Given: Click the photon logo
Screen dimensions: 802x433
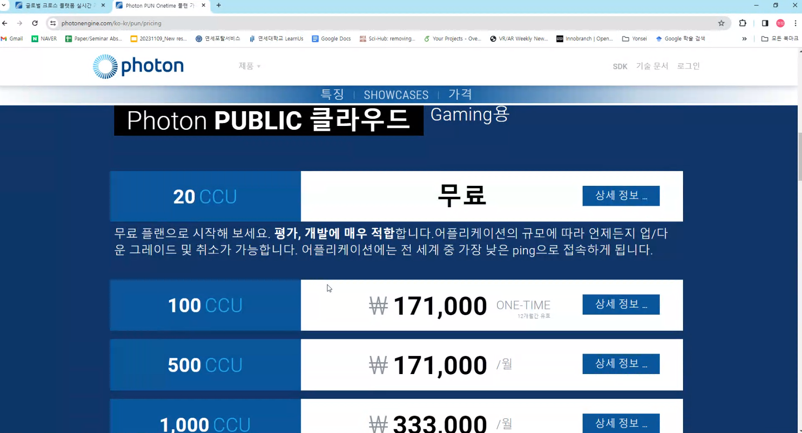Looking at the screenshot, I should point(138,66).
